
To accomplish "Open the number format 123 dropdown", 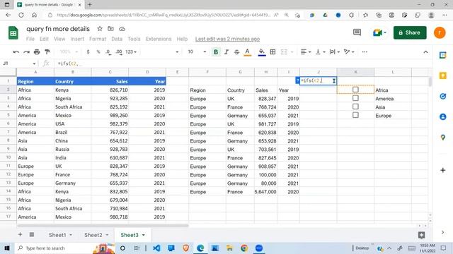I will coord(131,52).
